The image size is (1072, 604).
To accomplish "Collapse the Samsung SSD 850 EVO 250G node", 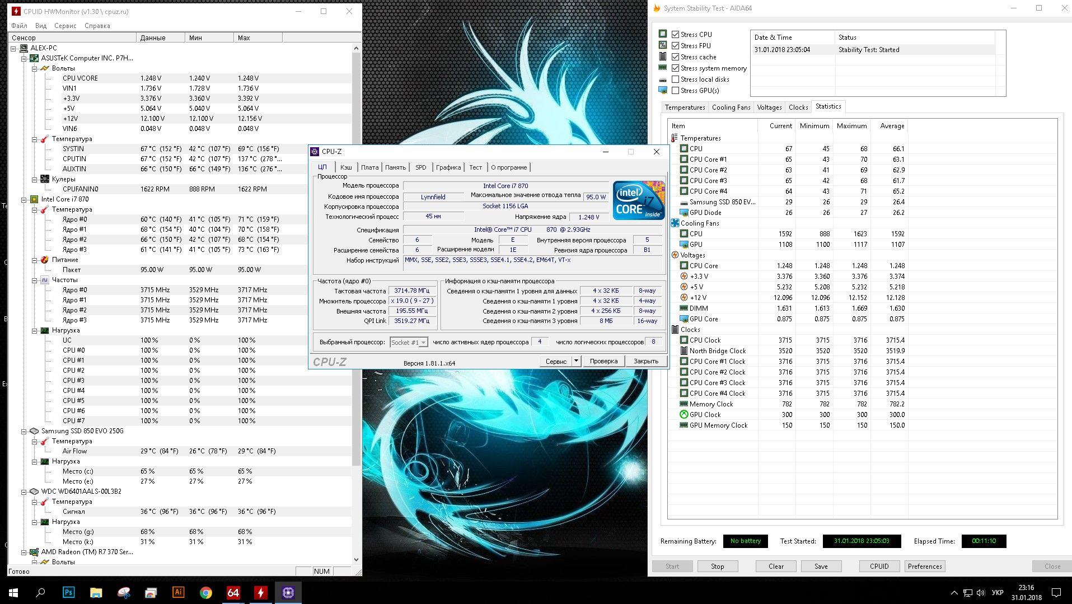I will pyautogui.click(x=24, y=431).
